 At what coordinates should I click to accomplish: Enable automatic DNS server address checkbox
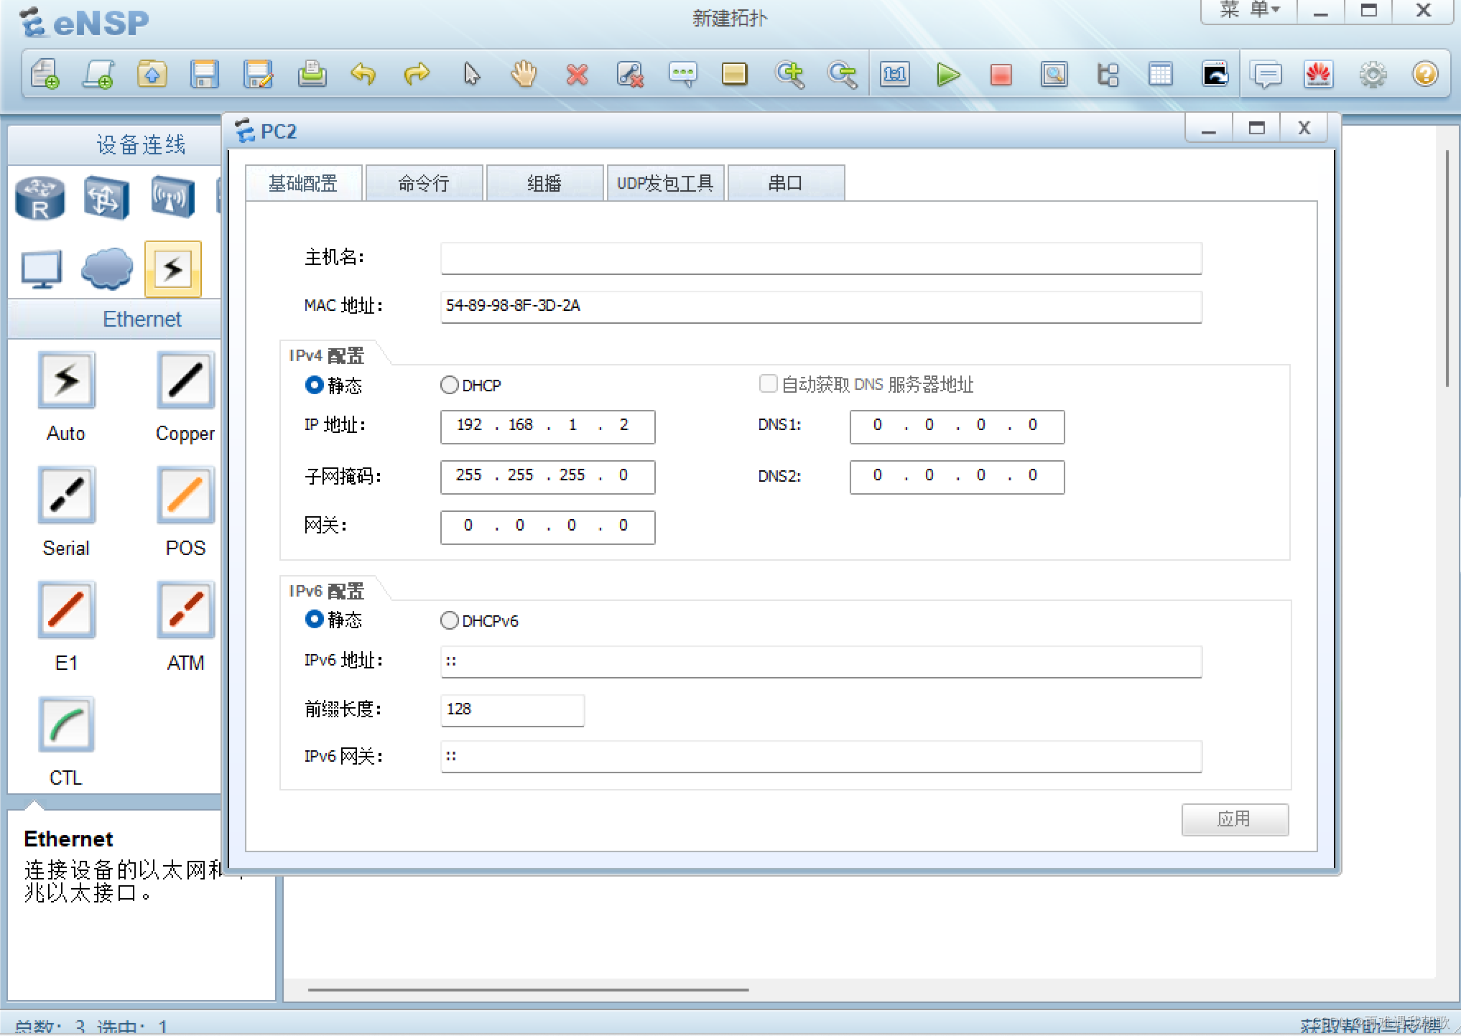(x=768, y=384)
